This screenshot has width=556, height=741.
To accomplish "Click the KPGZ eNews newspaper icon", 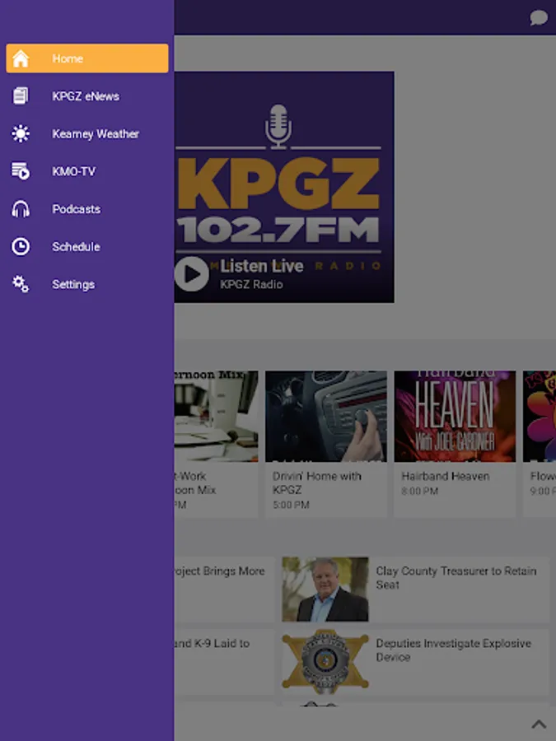I will pos(21,96).
